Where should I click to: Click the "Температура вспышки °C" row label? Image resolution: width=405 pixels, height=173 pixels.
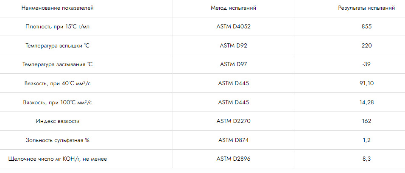tap(58, 46)
